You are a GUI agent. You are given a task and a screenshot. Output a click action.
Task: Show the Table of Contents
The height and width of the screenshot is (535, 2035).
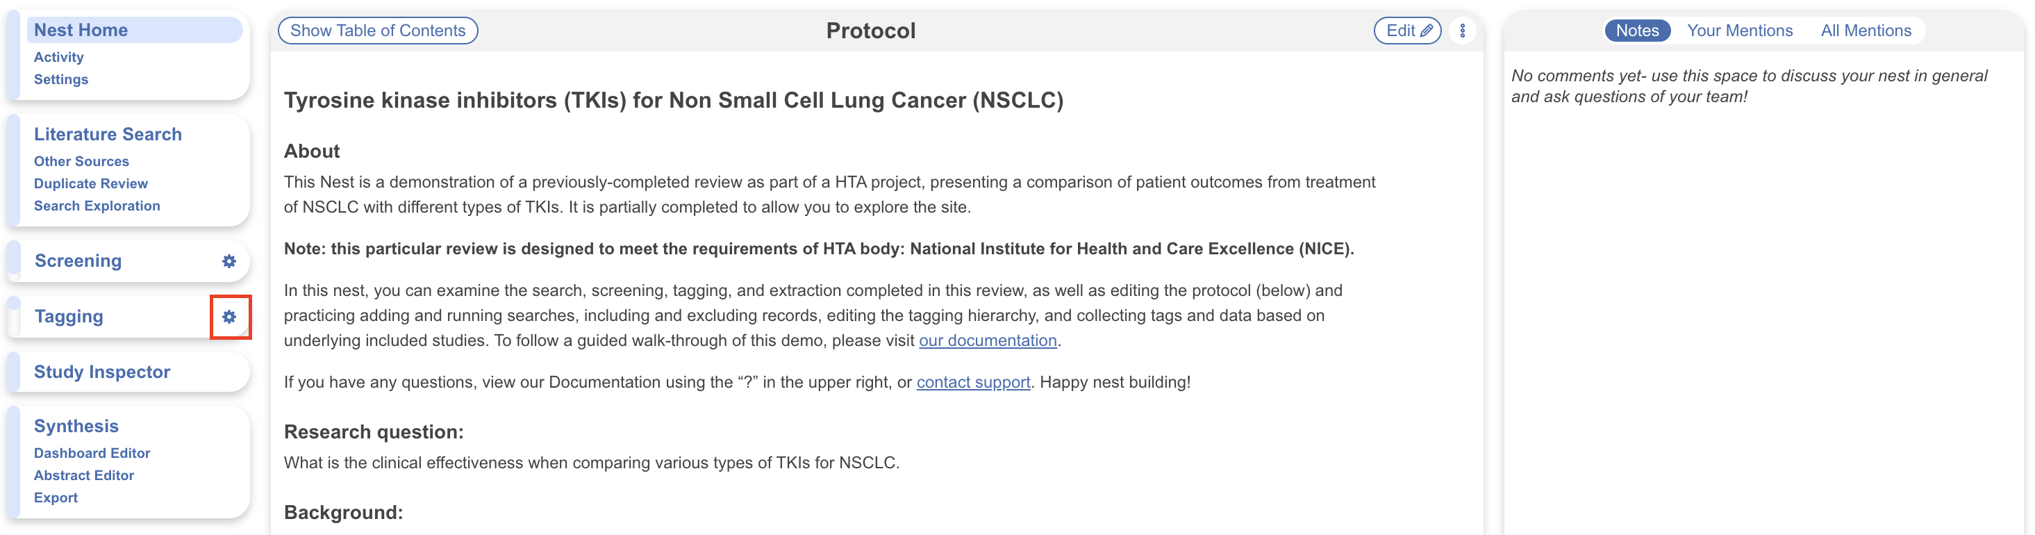pyautogui.click(x=378, y=31)
